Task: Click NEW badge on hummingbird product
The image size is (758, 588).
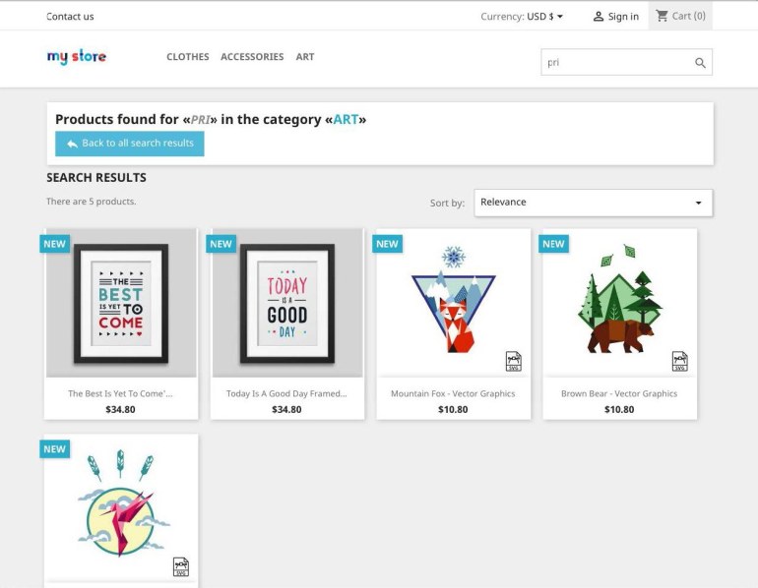Action: [x=54, y=449]
